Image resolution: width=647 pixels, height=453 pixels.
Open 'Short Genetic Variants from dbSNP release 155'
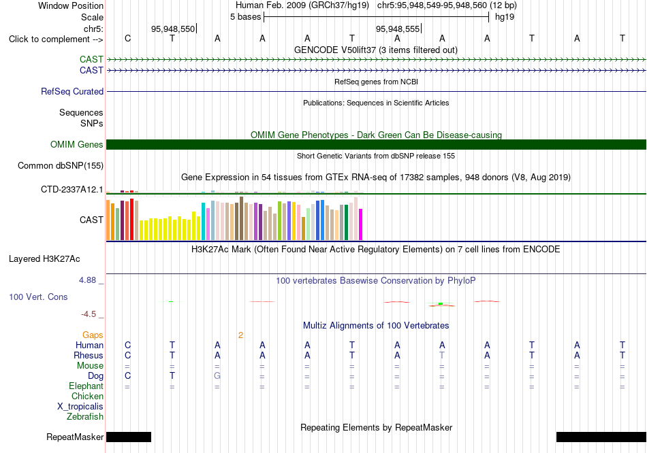tap(376, 156)
